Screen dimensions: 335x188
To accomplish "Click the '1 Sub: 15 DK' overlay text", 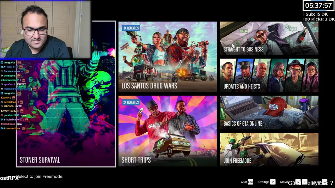I will (315, 14).
